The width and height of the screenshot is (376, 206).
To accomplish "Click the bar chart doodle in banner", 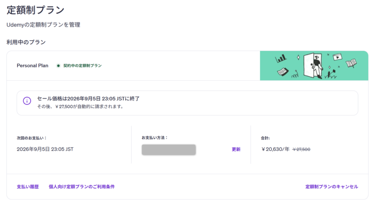I will 281,58.
